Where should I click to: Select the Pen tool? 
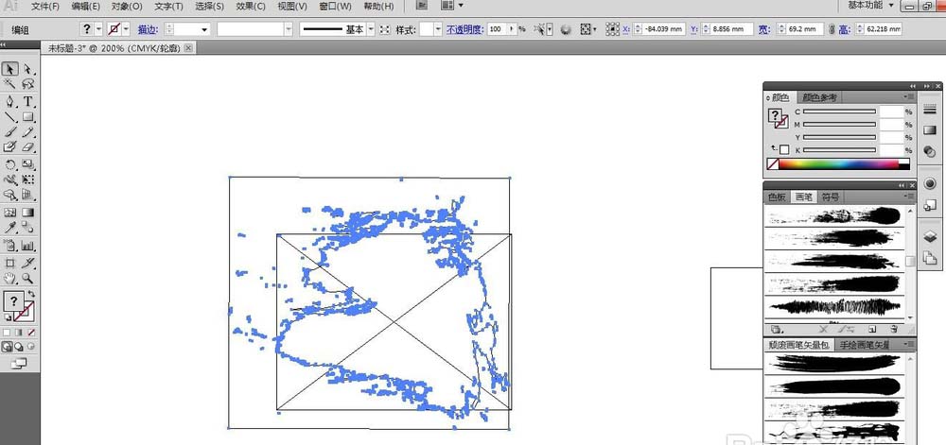(10, 101)
